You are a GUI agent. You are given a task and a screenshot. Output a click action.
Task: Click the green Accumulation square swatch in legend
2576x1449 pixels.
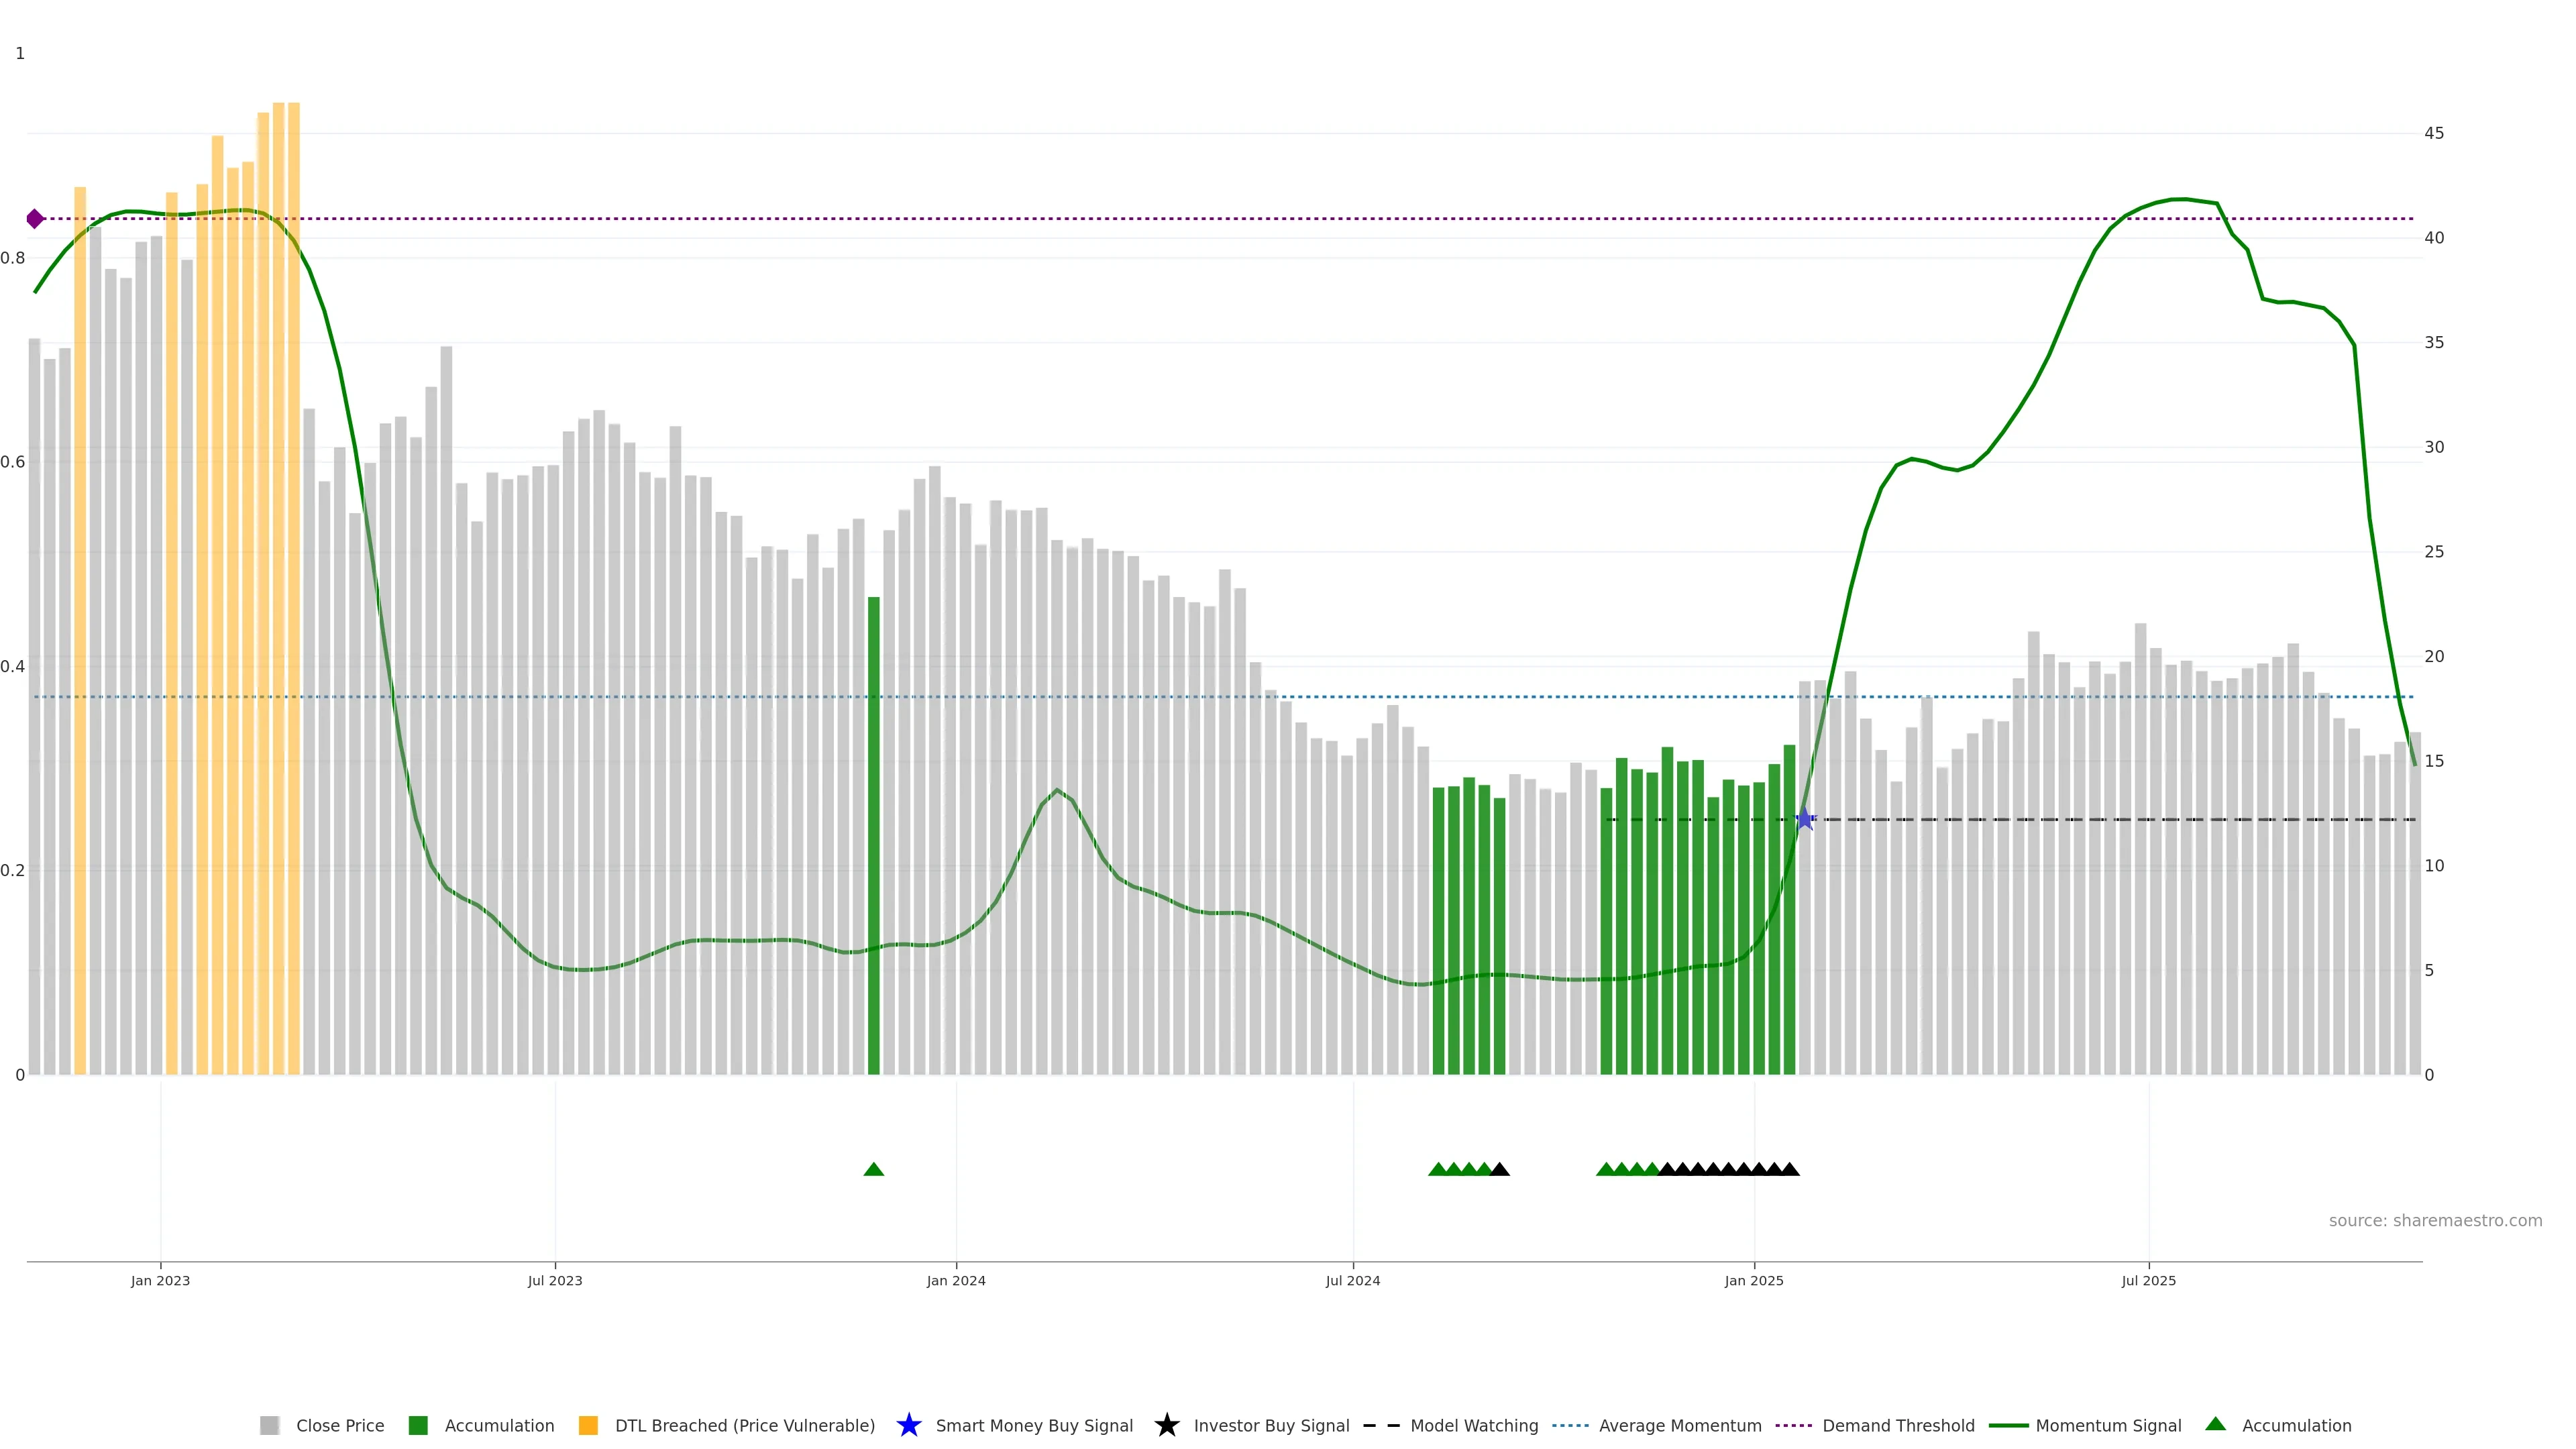418,1425
